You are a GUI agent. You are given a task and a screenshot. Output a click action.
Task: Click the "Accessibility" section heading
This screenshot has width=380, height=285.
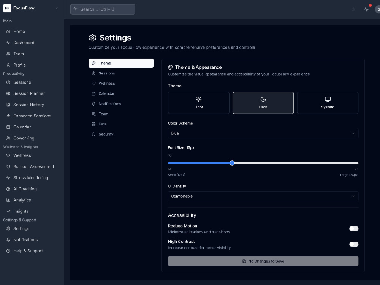(x=182, y=215)
